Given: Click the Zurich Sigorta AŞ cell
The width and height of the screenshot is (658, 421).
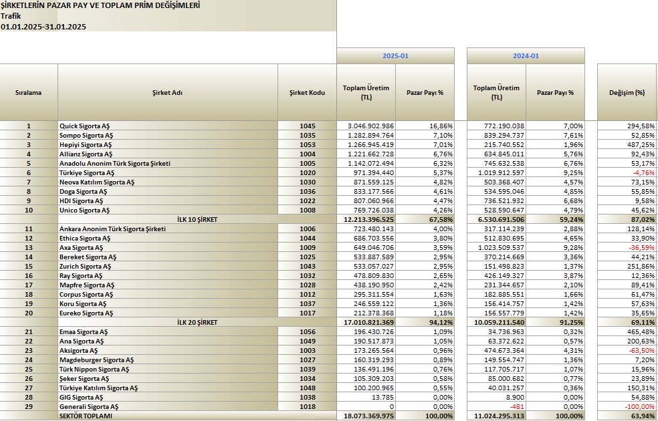Looking at the screenshot, I should [x=168, y=266].
